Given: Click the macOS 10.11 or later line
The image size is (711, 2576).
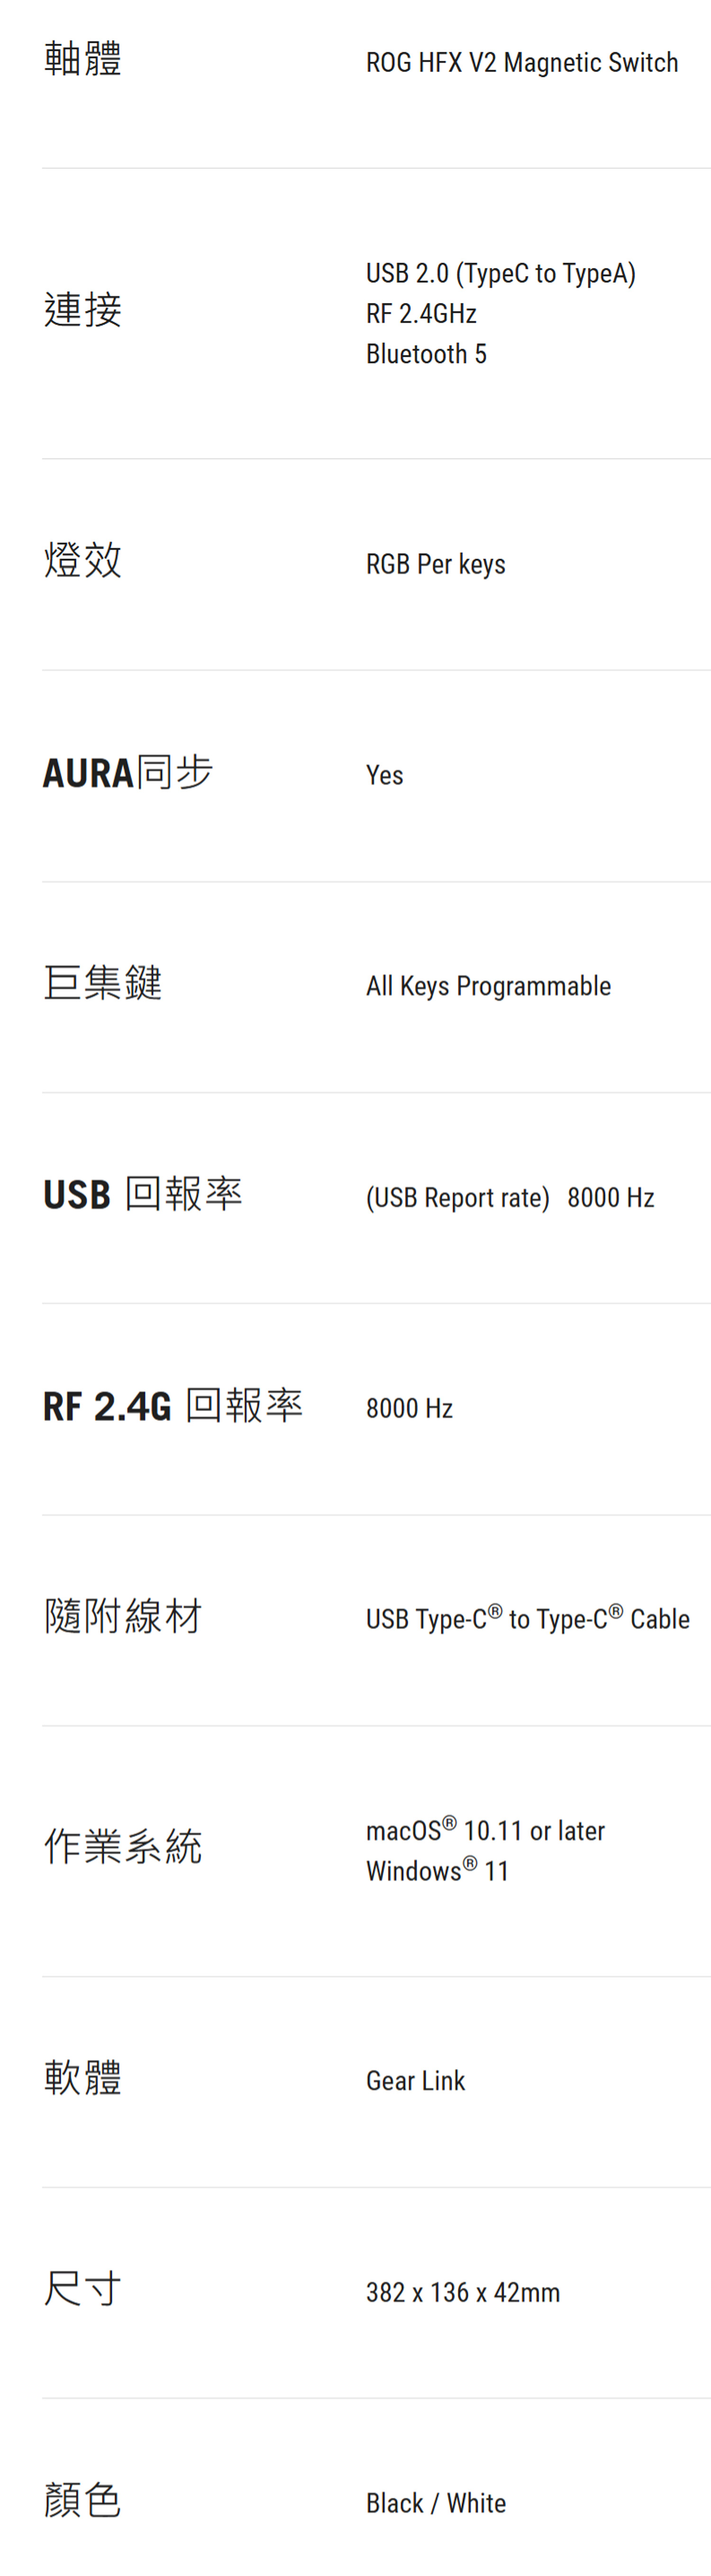Looking at the screenshot, I should point(485,1831).
